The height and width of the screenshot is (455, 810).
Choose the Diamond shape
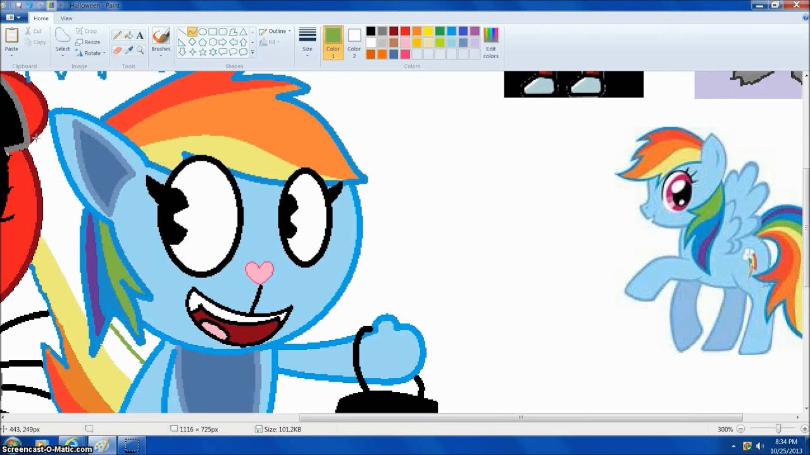192,42
